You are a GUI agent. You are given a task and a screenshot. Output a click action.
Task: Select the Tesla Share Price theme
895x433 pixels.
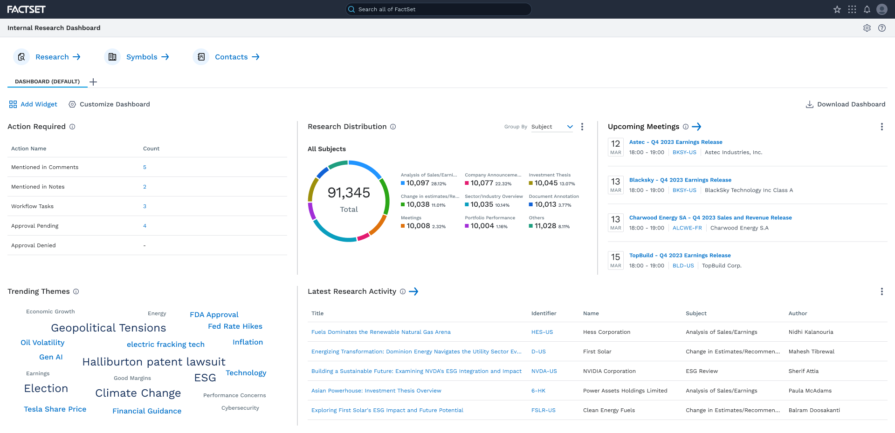(55, 409)
